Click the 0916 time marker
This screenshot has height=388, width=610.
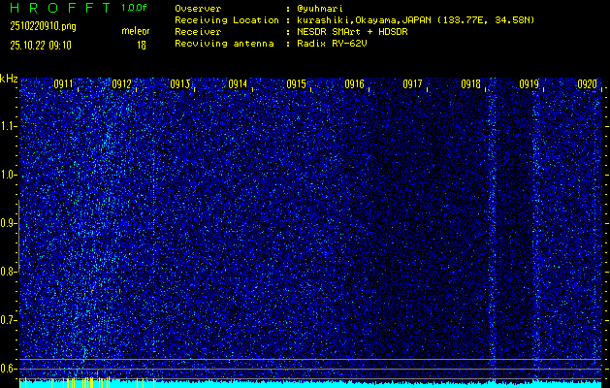coord(354,84)
